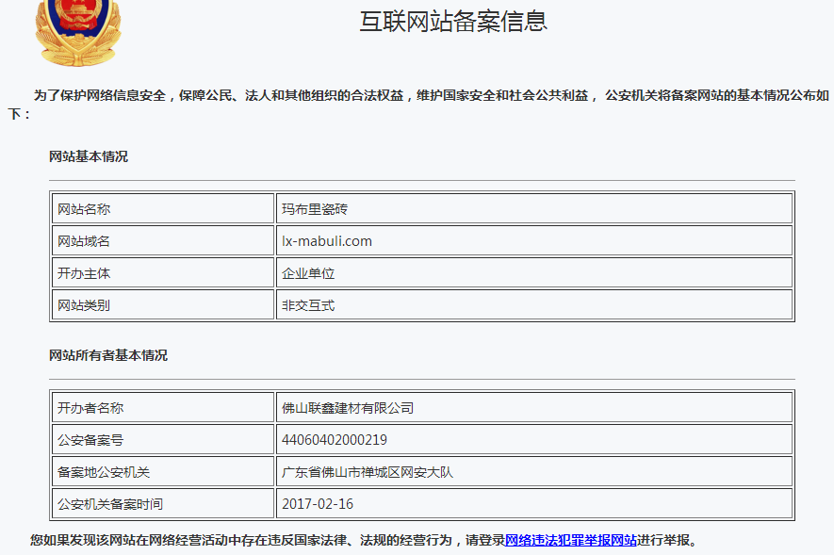Click the 备案地公安机关 label cell
Screen dimensions: 834x555
(163, 472)
